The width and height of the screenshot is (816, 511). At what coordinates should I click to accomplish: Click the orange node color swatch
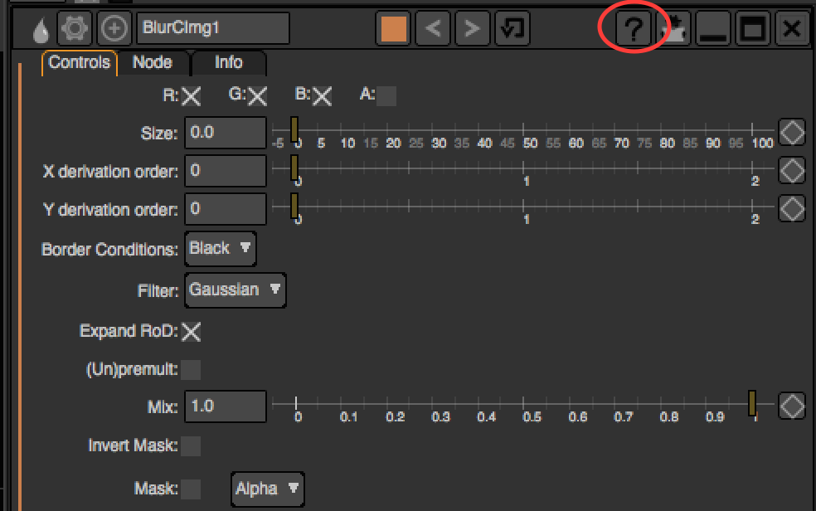click(x=394, y=29)
